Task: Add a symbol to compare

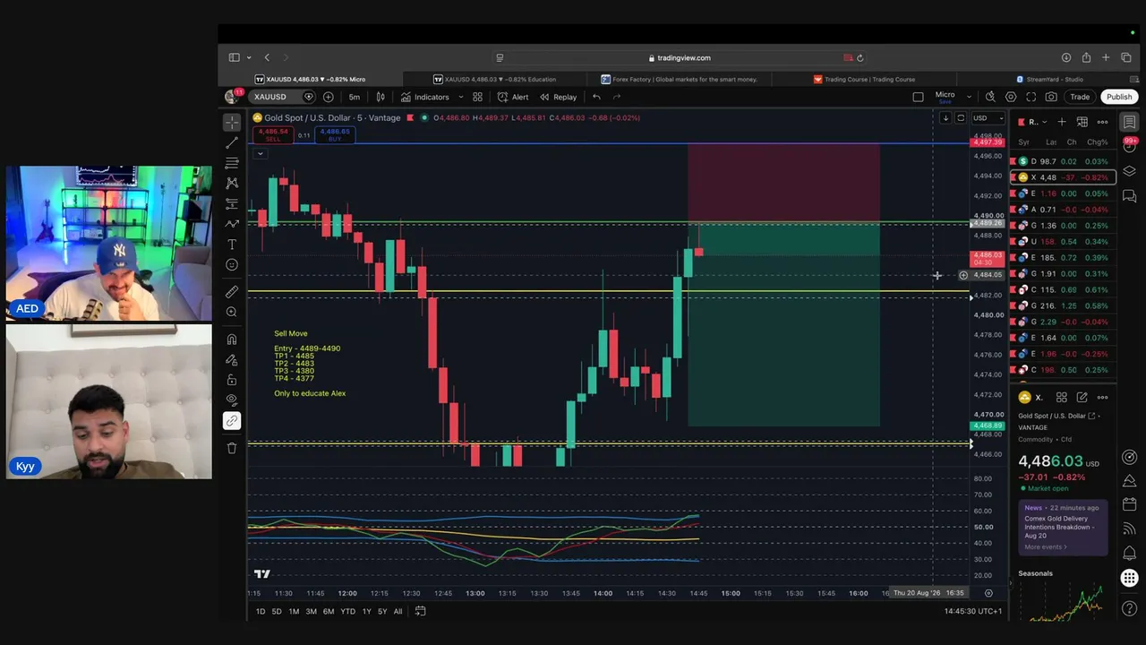Action: click(x=329, y=97)
